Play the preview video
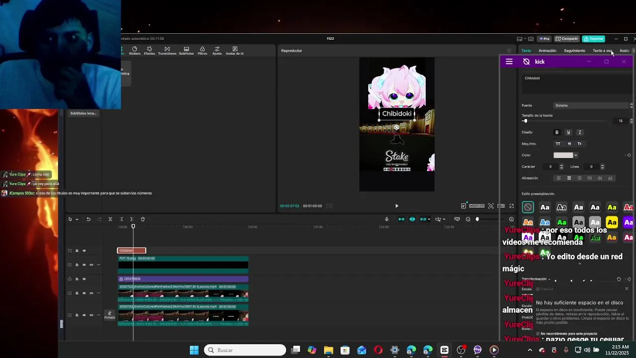Image resolution: width=636 pixels, height=358 pixels. coord(397,206)
